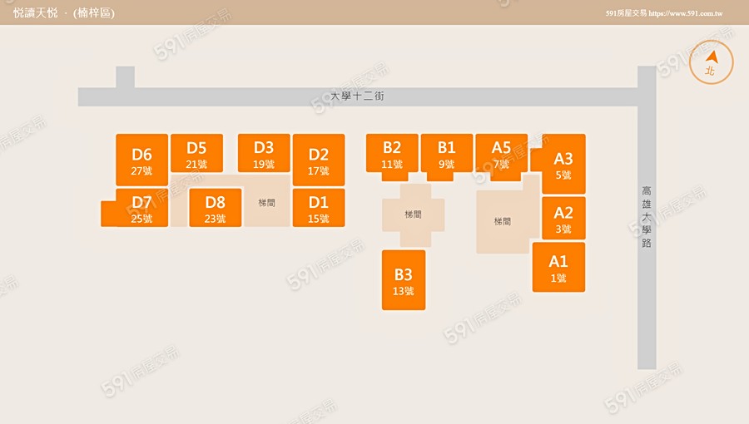Click the 591房屋交易 website link

[x=663, y=13]
